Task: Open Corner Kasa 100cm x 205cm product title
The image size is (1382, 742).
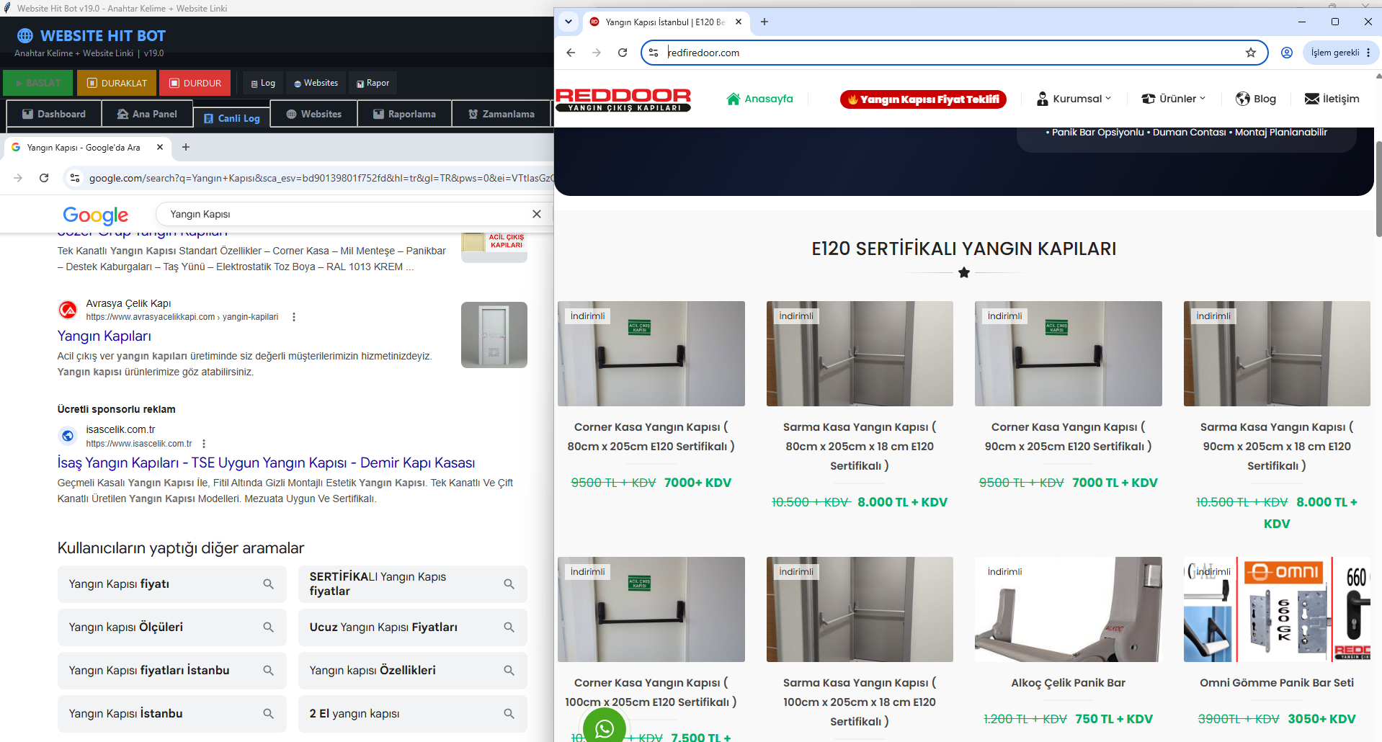Action: (651, 692)
